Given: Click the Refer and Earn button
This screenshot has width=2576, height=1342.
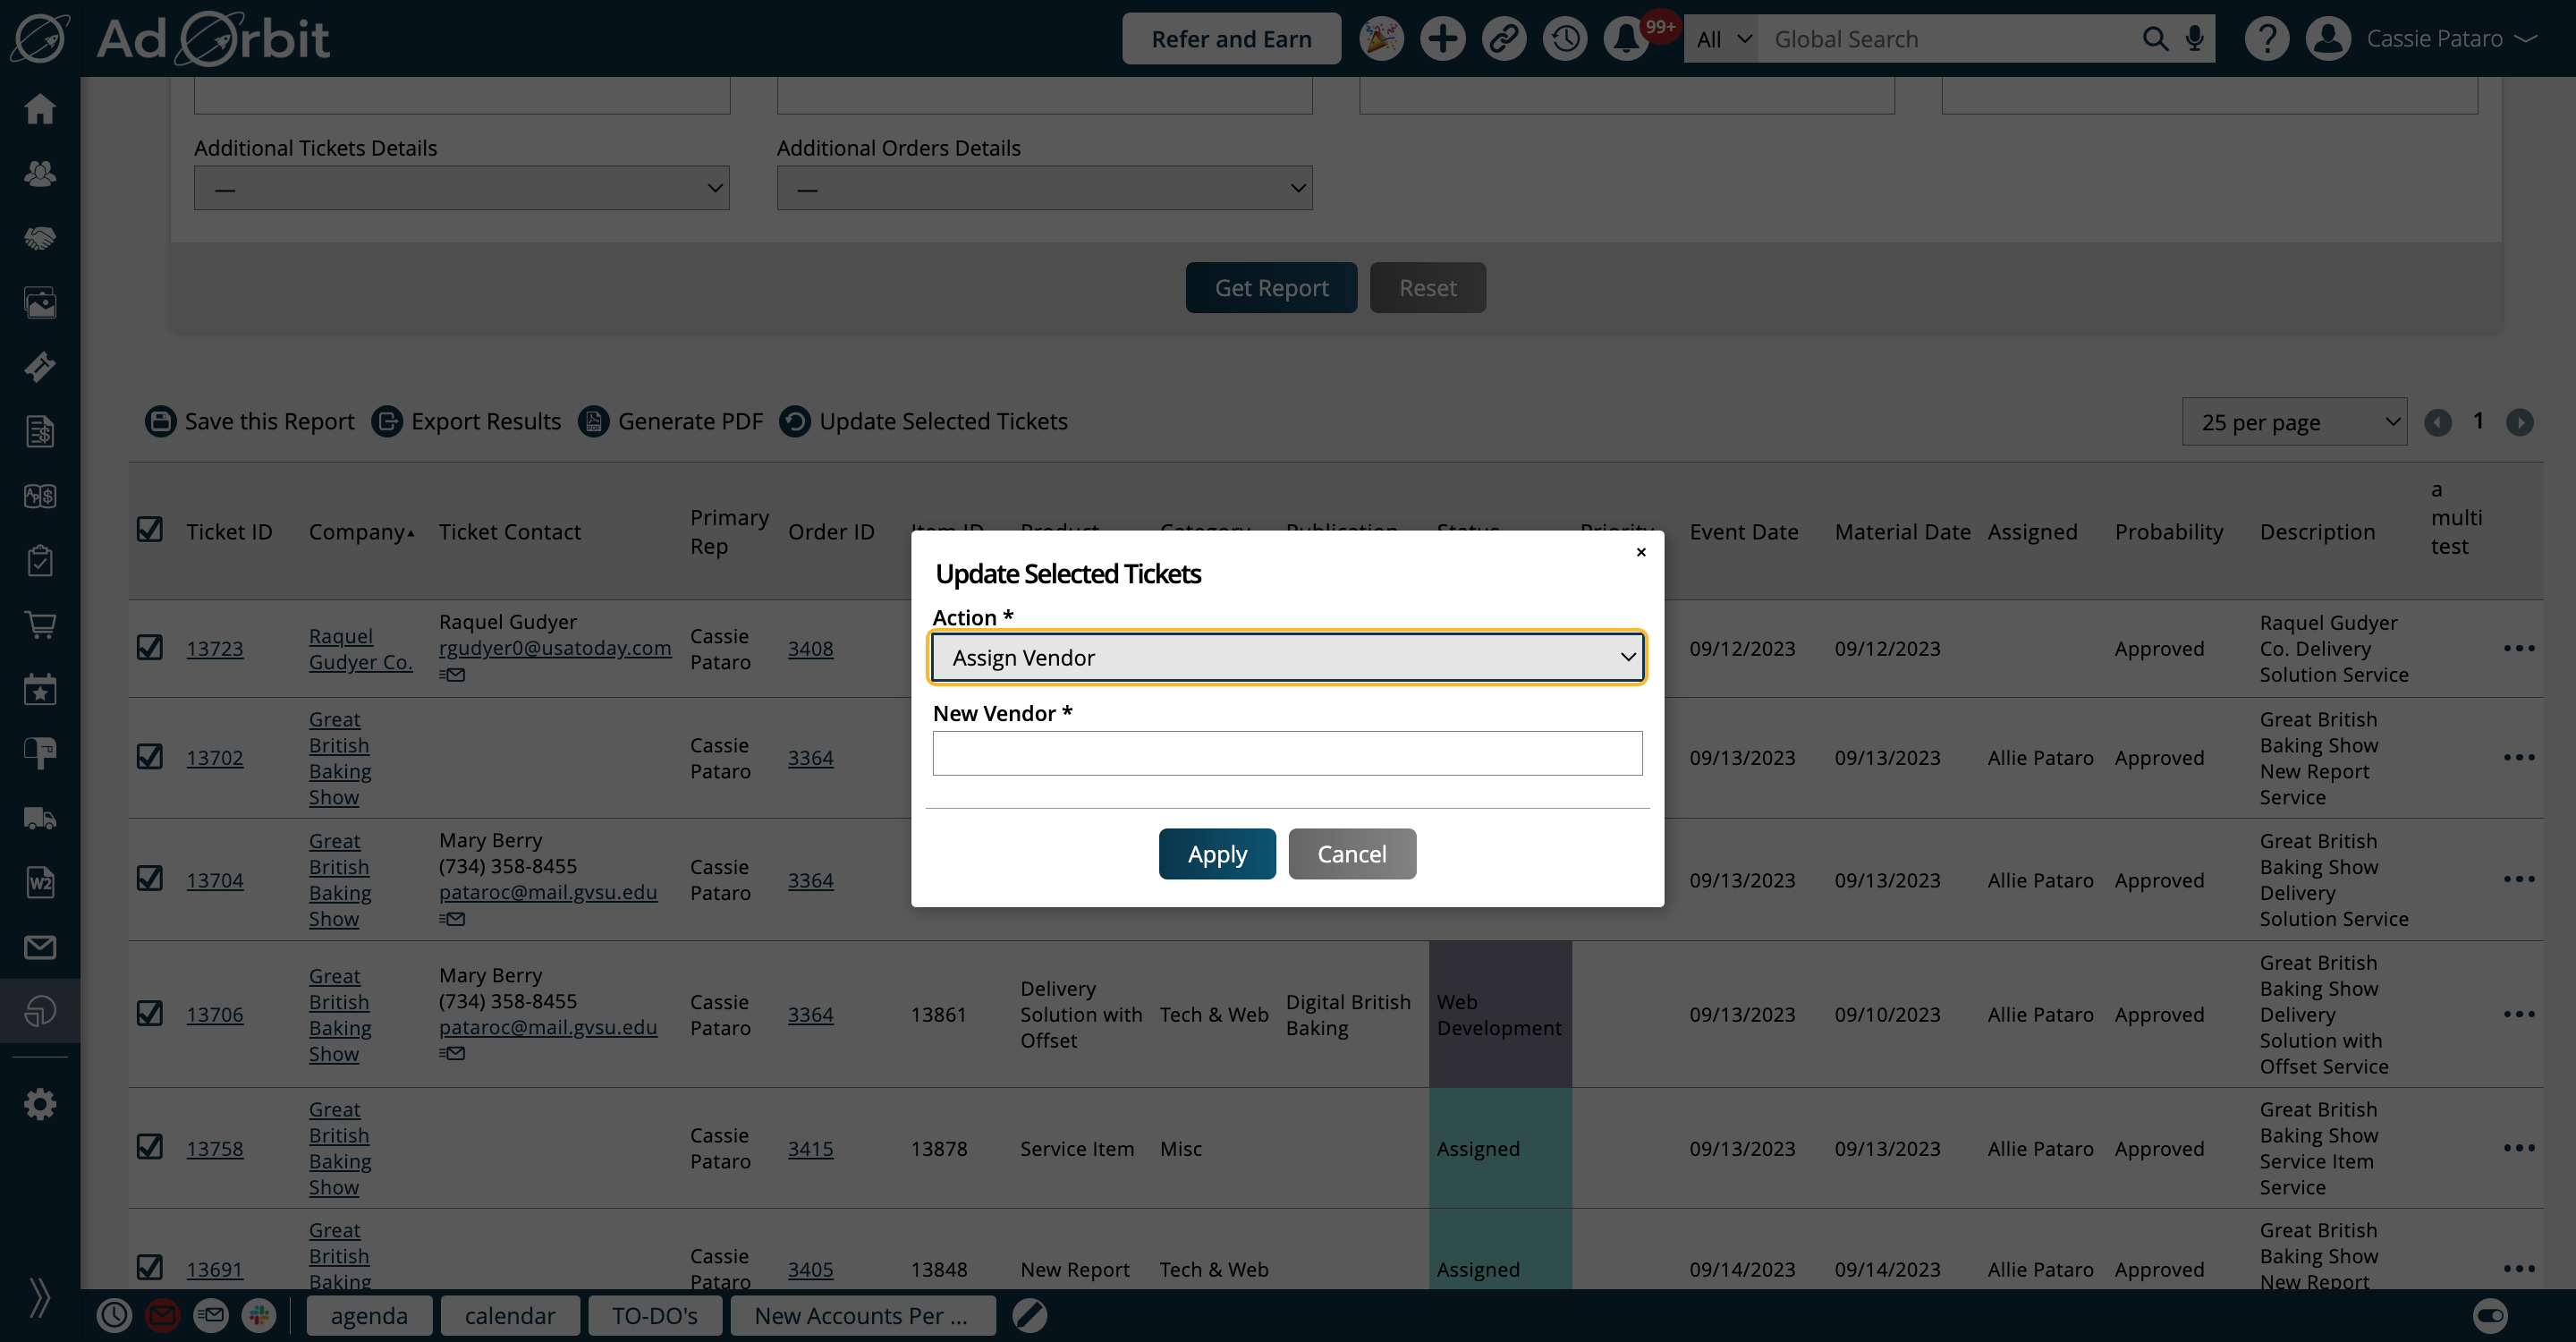Looking at the screenshot, I should pos(1231,39).
